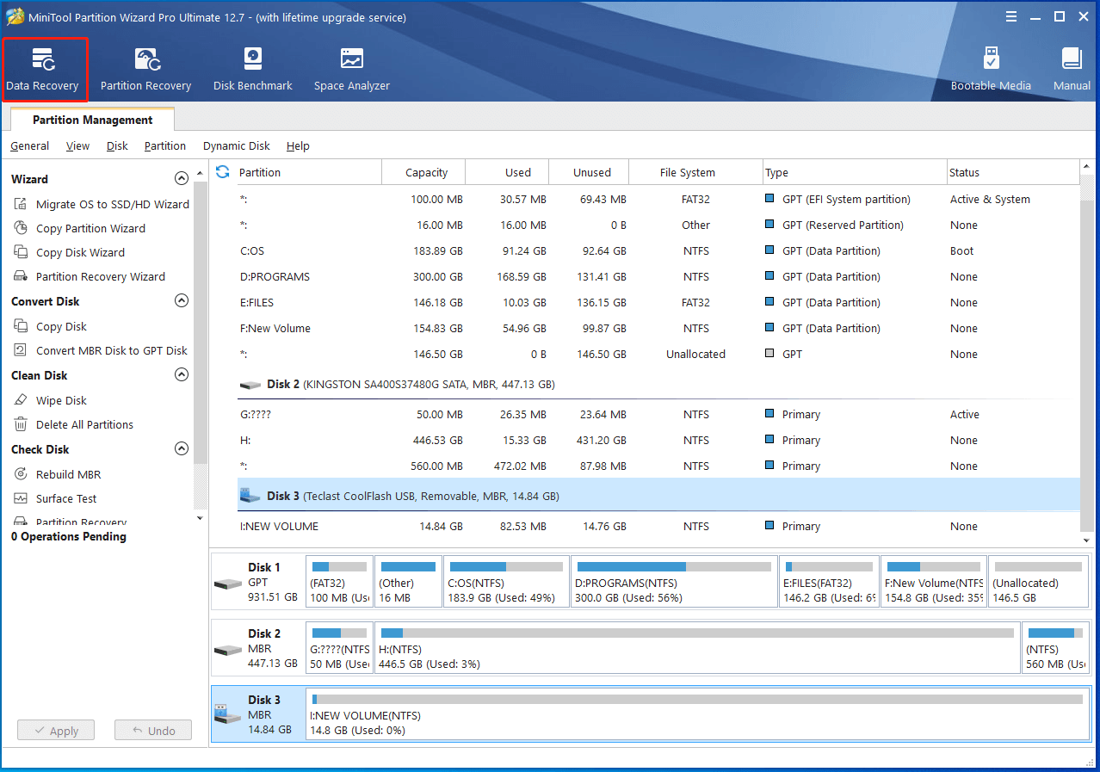
Task: Click the Wipe Disk icon
Action: (22, 400)
